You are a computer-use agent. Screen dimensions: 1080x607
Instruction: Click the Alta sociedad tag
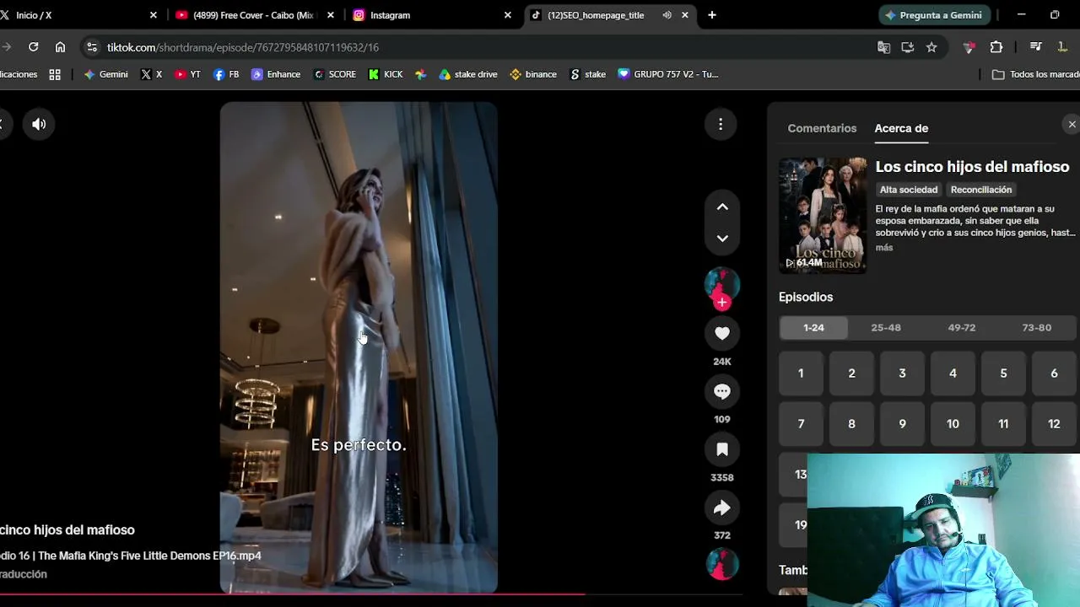[x=909, y=190]
